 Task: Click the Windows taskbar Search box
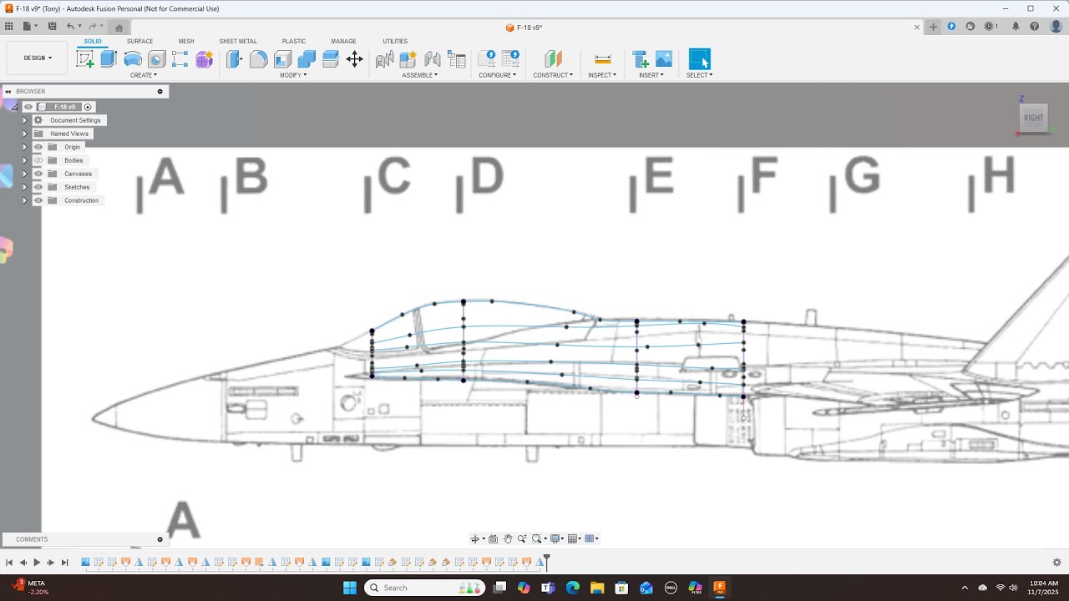tap(424, 588)
